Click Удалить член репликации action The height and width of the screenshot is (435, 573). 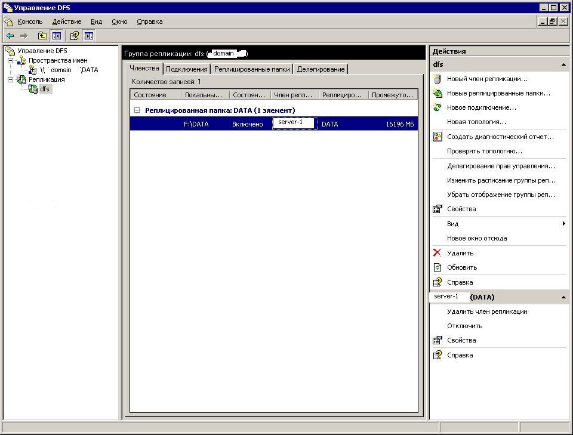[x=487, y=311]
